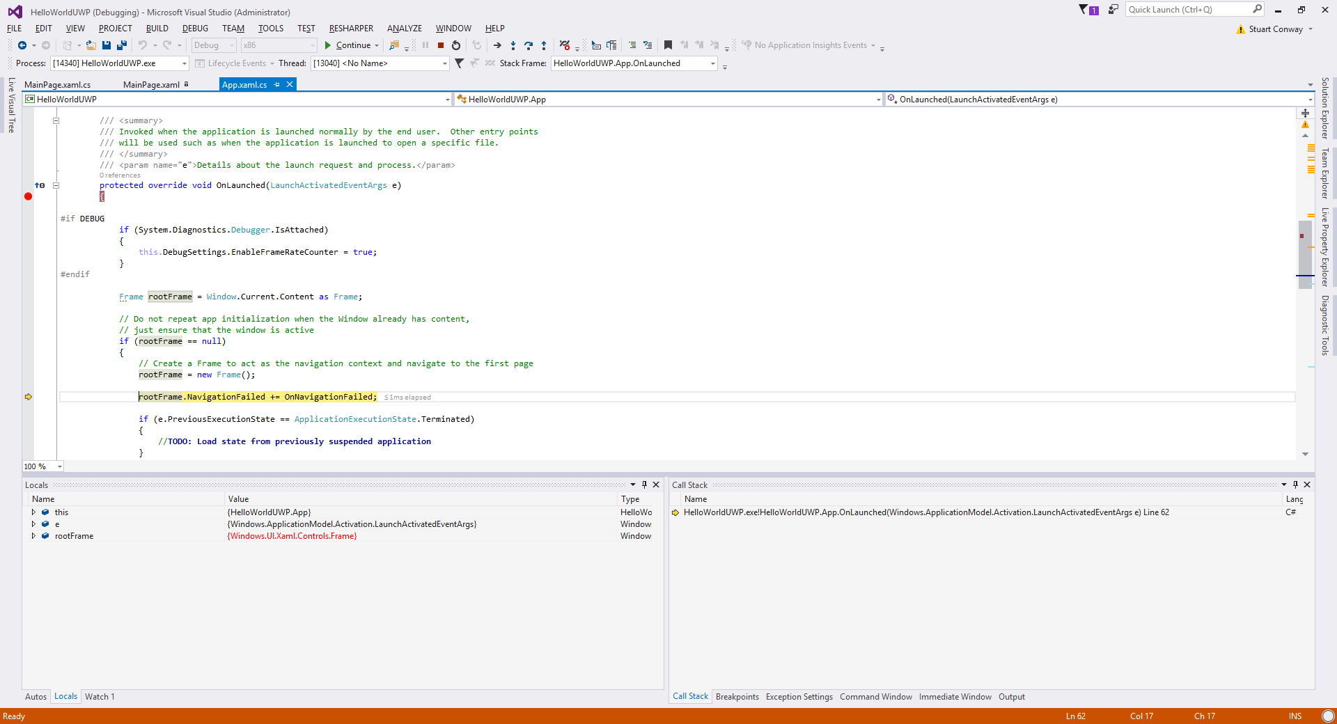Switch to the Autos tab
Screen dimensions: 1337x724
[x=36, y=697]
